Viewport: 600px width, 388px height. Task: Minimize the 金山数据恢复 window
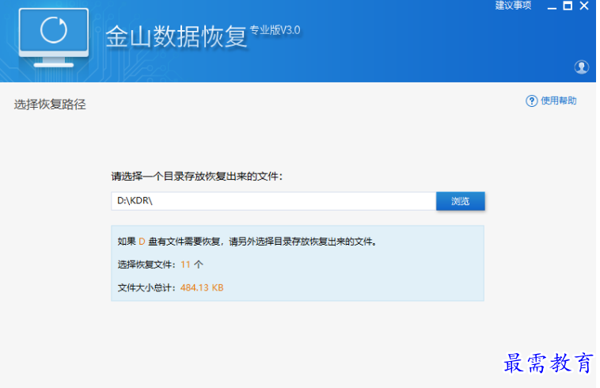[x=552, y=6]
